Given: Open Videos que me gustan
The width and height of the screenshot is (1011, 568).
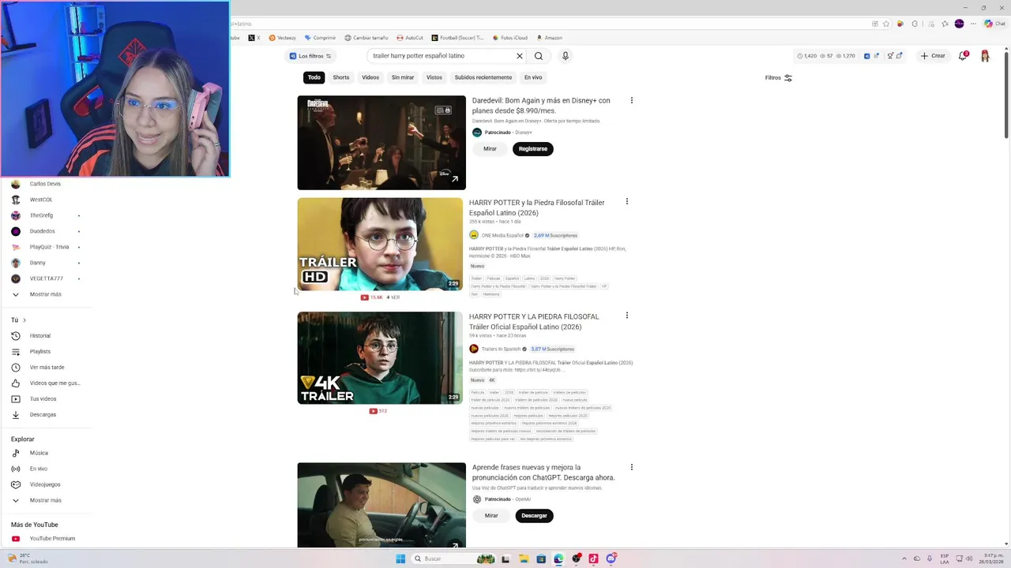Looking at the screenshot, I should coord(54,383).
